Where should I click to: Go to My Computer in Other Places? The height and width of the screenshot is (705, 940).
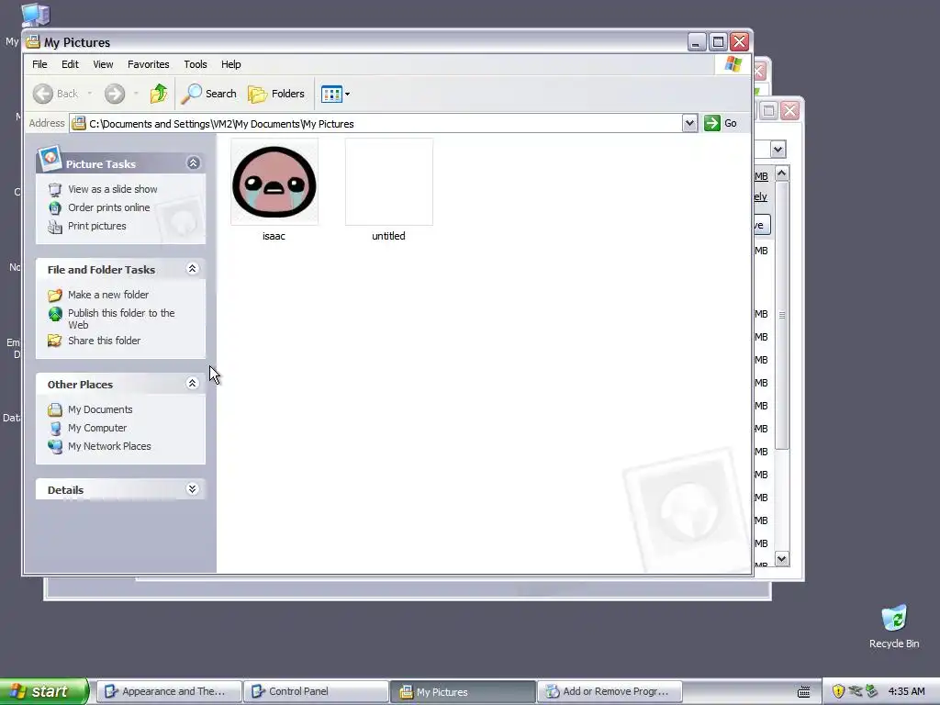pos(97,428)
